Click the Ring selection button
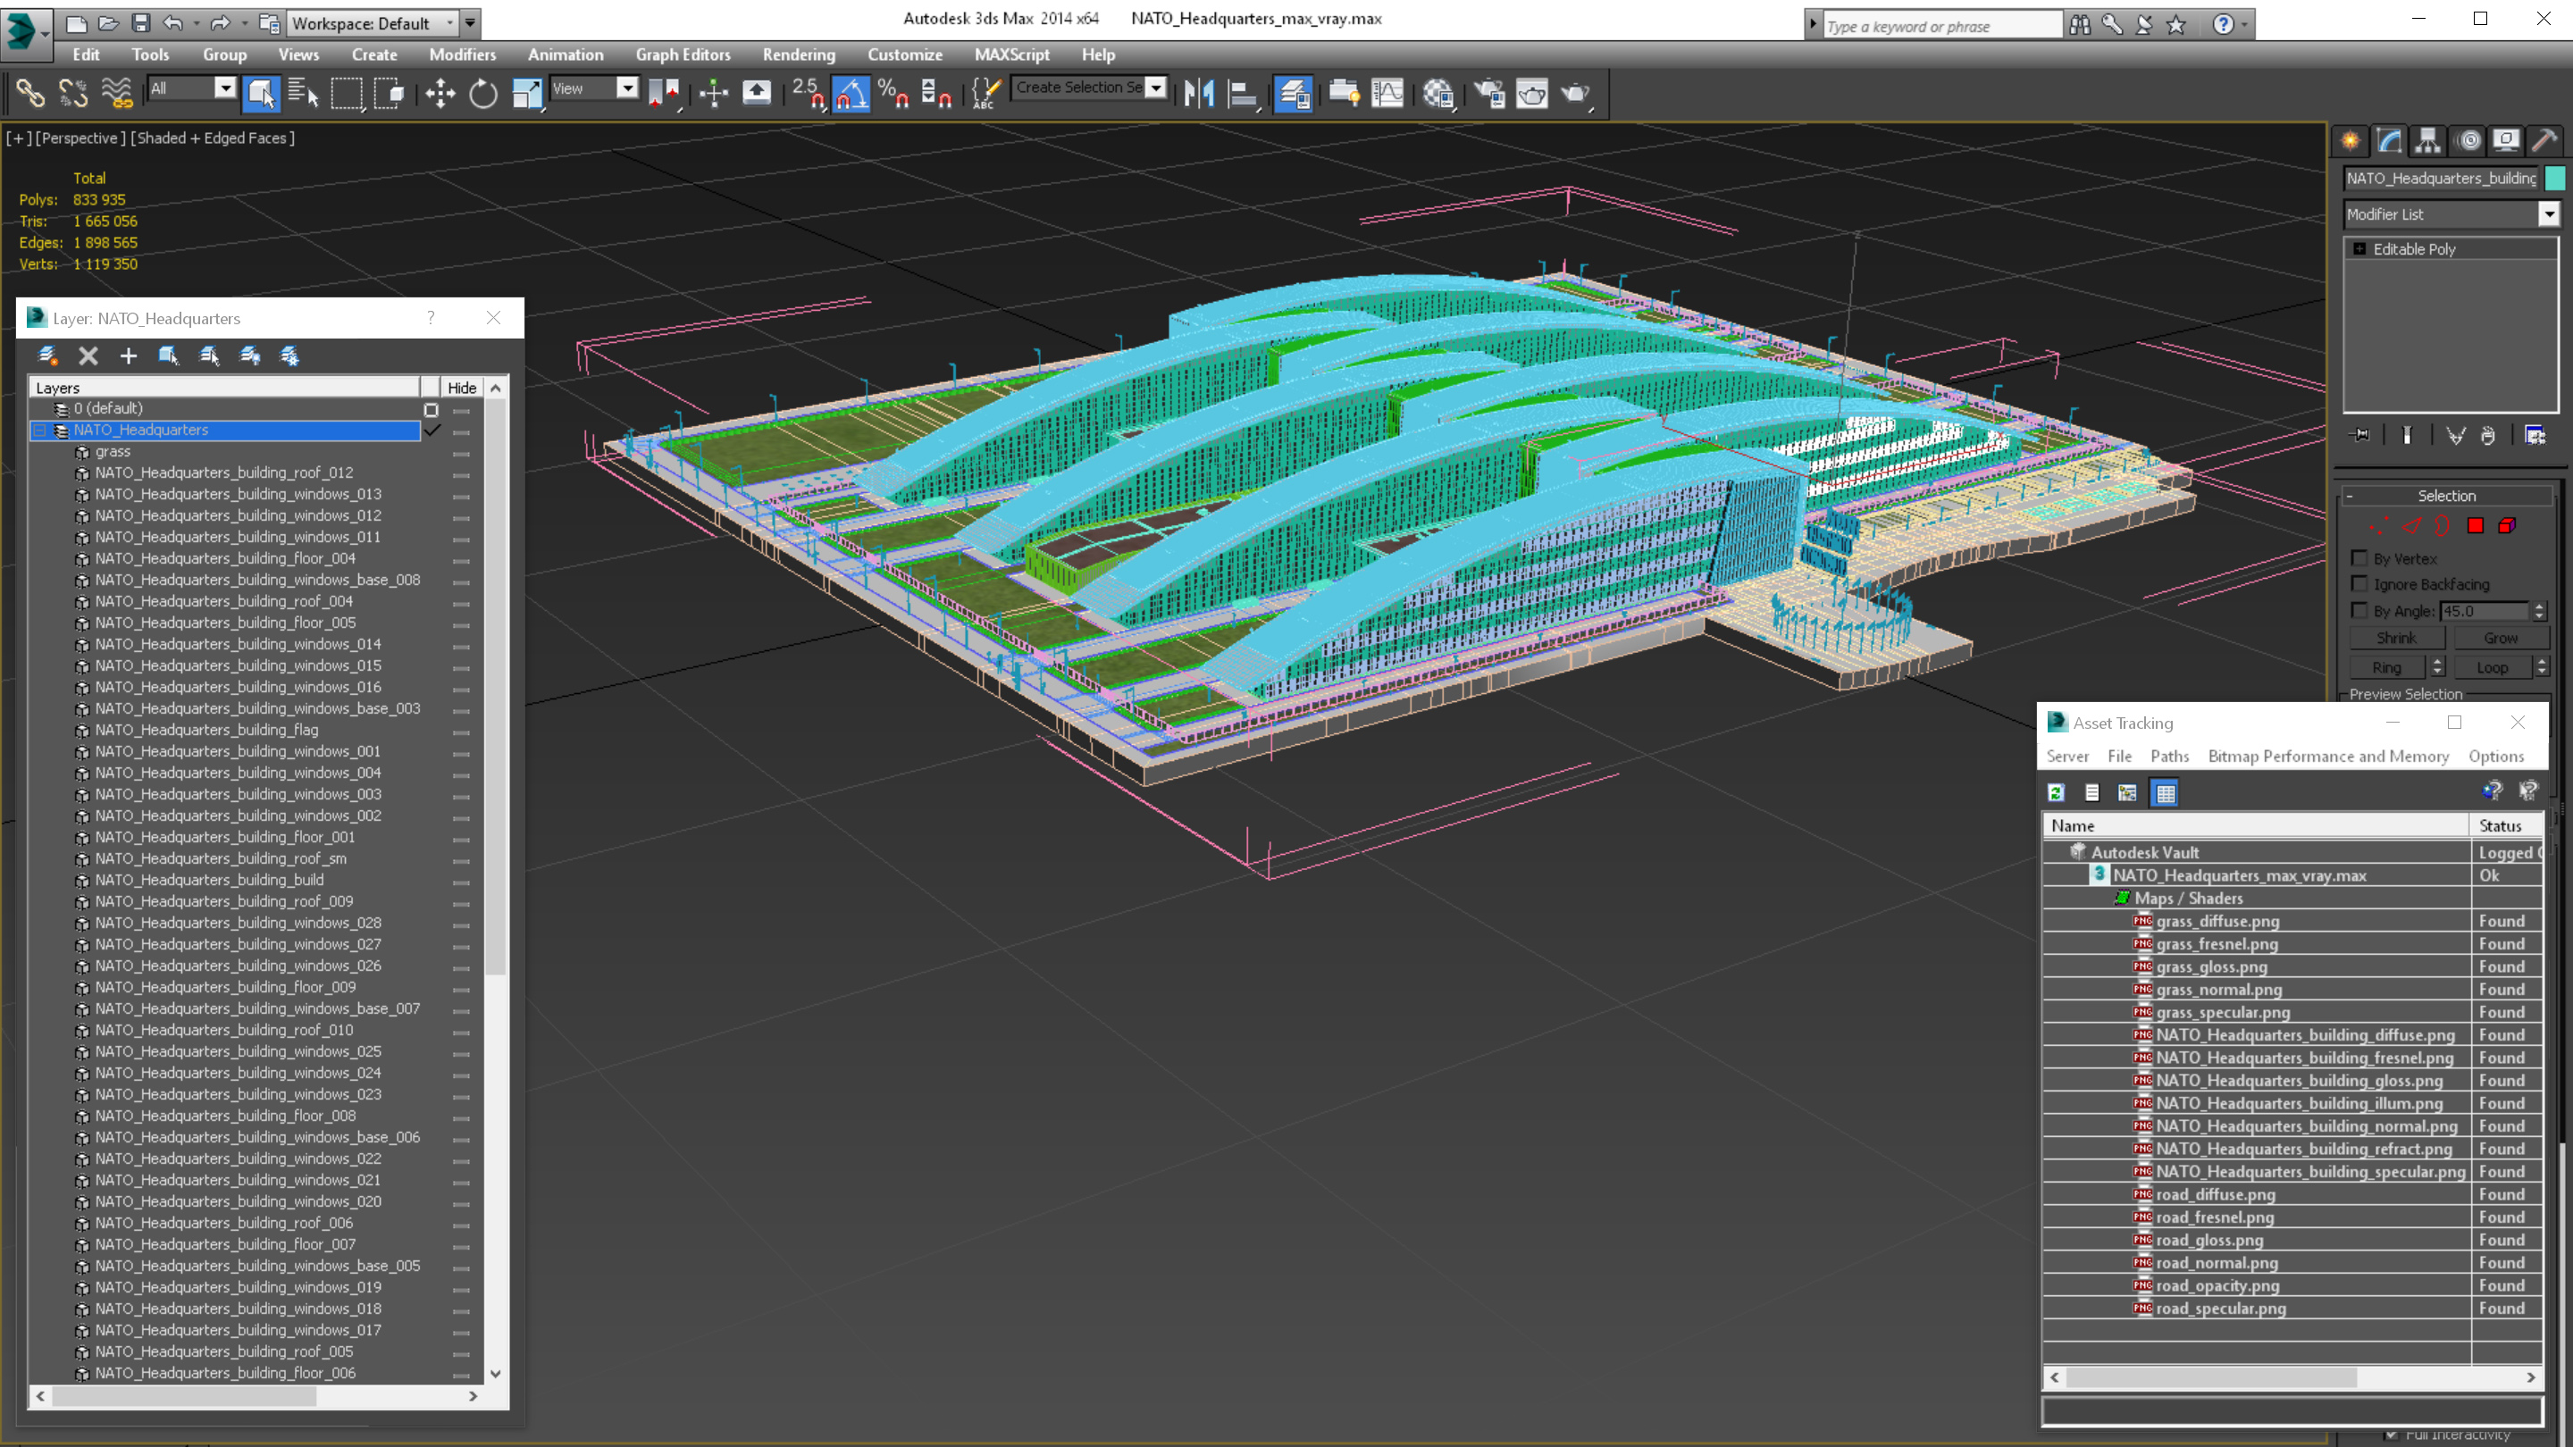 coord(2386,667)
